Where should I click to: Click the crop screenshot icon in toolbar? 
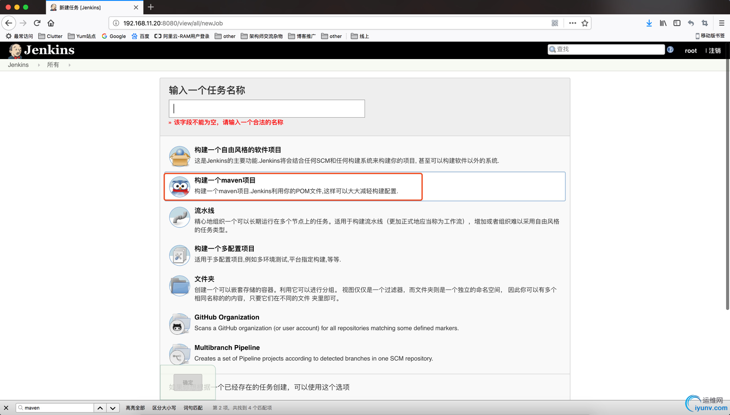click(705, 23)
